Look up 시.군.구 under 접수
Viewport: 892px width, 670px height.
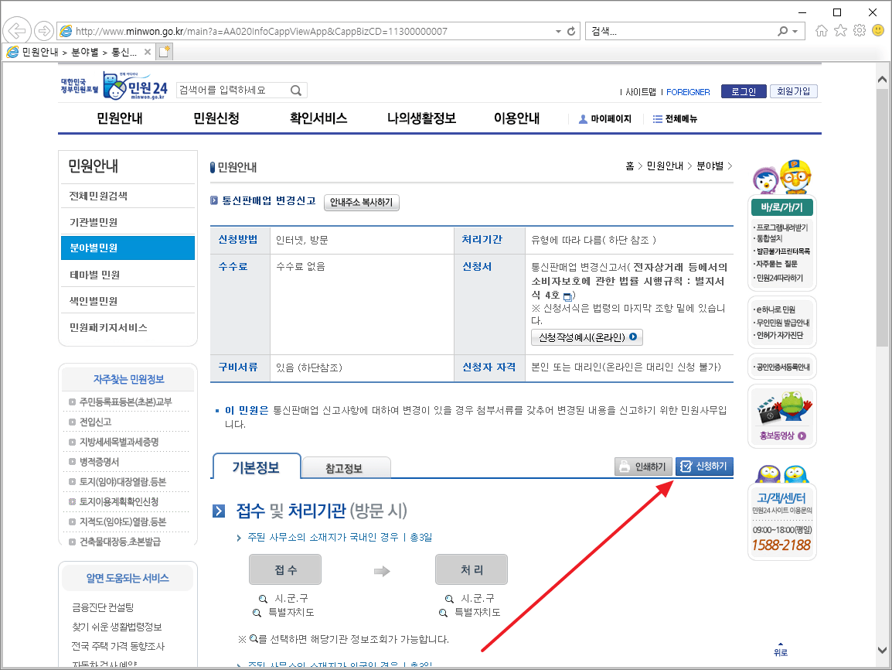[284, 598]
